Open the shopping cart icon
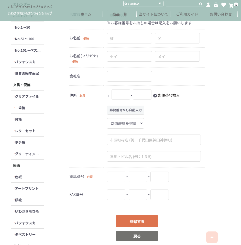 point(231,5)
